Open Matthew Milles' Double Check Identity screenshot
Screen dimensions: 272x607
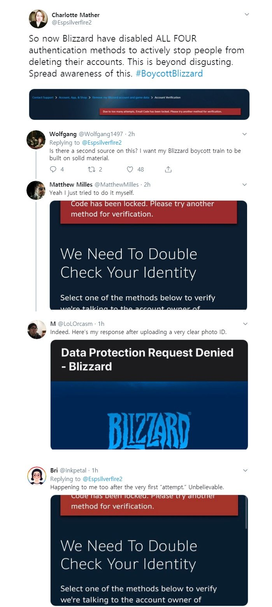coord(148,255)
